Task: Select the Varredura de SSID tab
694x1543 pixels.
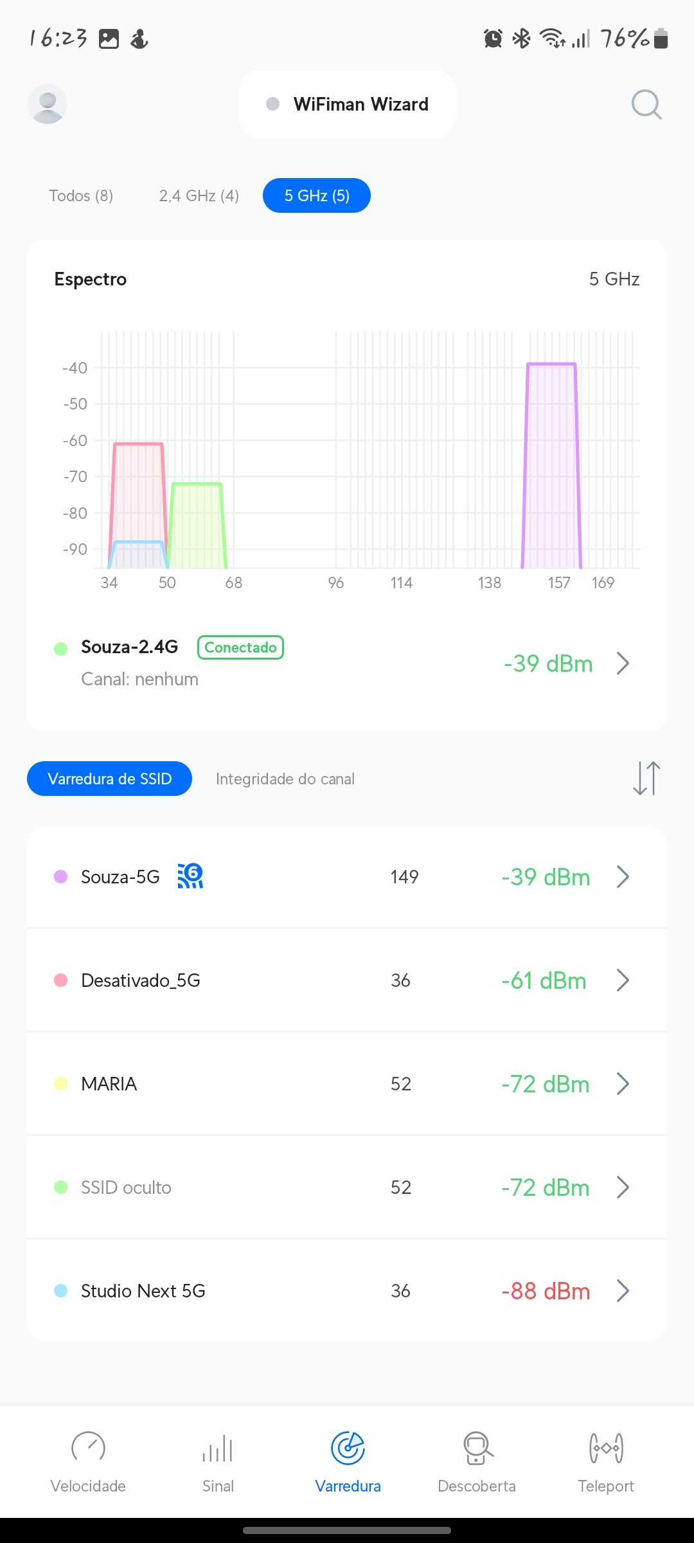Action: pyautogui.click(x=109, y=779)
